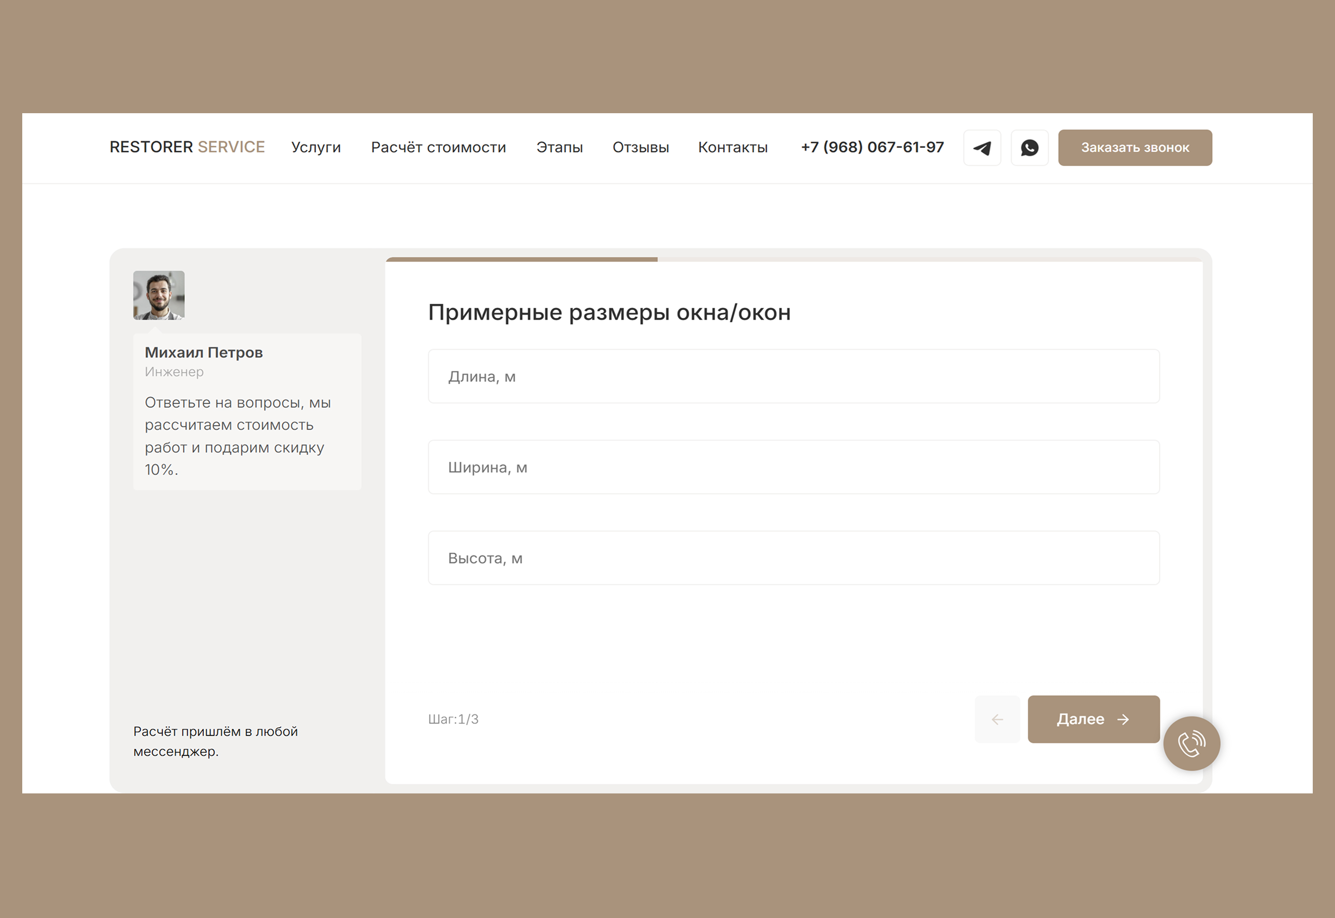Click the engineer Михаил Петров avatar photo
1335x918 pixels.
click(x=159, y=295)
